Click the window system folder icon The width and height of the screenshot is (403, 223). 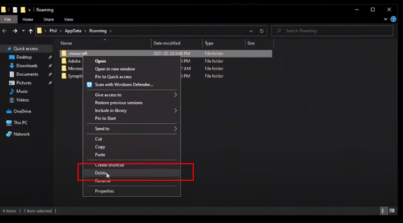tap(3, 10)
